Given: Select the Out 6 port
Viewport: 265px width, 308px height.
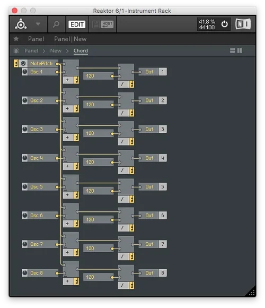Looking at the screenshot, I should (x=153, y=215).
